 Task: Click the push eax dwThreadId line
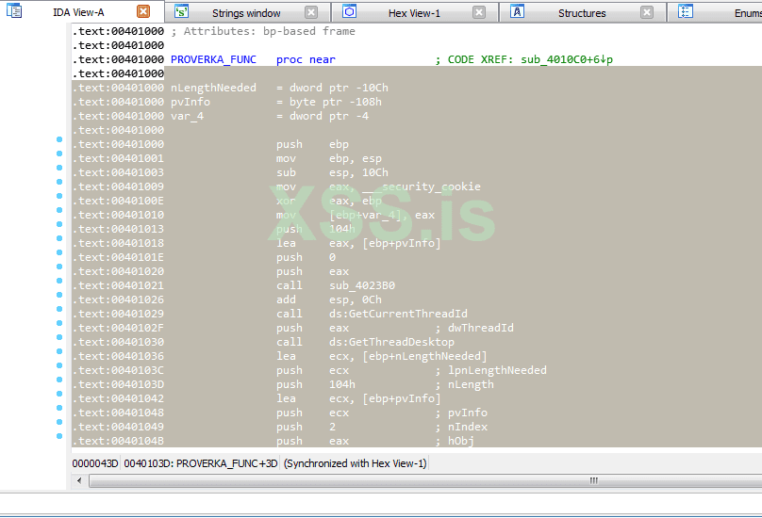pos(394,328)
